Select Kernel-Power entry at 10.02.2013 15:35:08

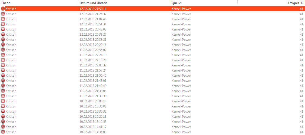coord(152,106)
